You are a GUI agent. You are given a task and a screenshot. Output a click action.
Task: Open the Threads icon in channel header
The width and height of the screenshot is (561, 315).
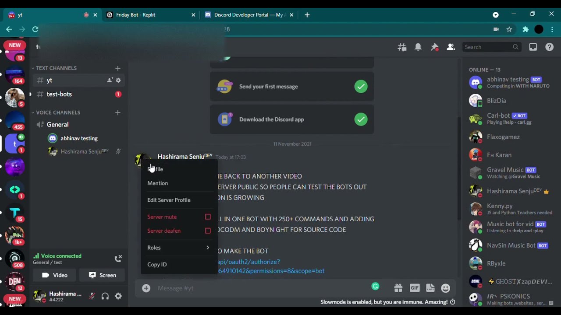click(x=402, y=47)
